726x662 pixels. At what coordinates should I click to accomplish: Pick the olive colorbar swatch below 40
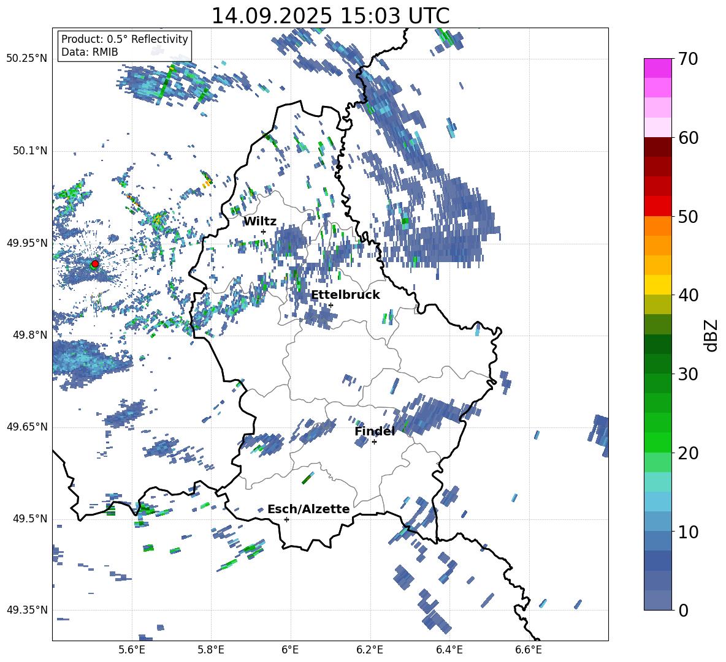pyautogui.click(x=658, y=304)
